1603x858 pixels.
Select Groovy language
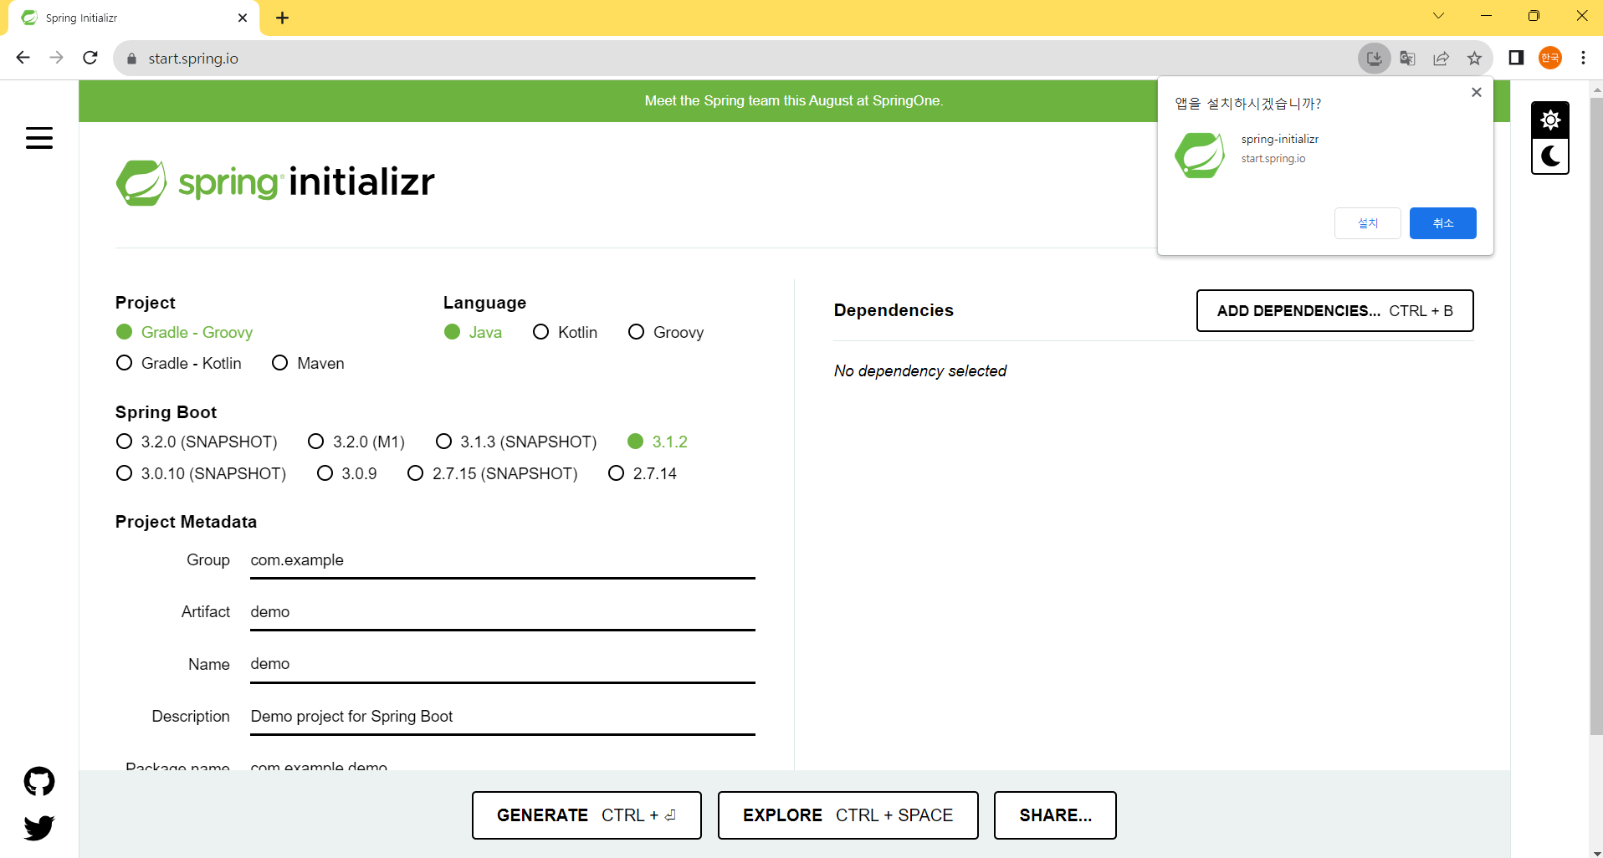tap(666, 332)
